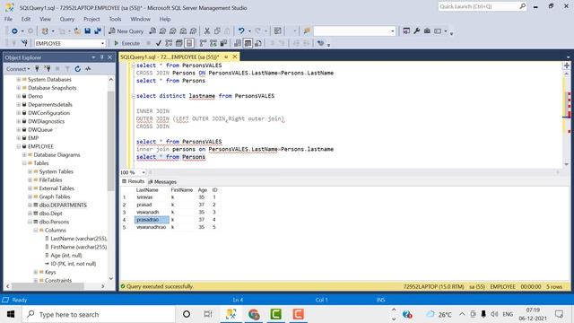Click Disconnect plug icon in Object Explorer
Image resolution: width=574 pixels, height=323 pixels.
48,68
